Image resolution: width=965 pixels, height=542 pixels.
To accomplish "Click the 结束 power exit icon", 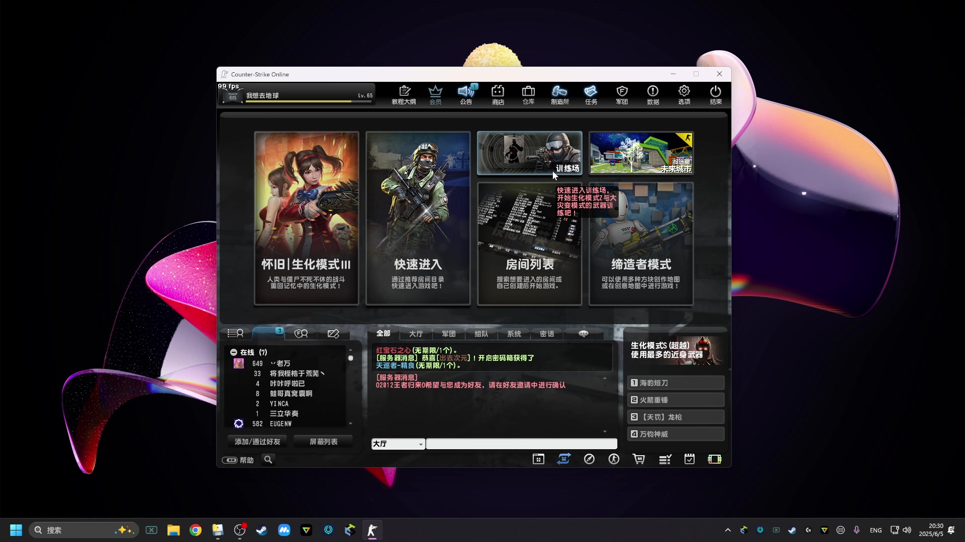I will (716, 94).
